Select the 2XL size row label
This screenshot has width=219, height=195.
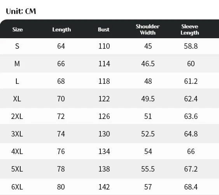pos(17,116)
